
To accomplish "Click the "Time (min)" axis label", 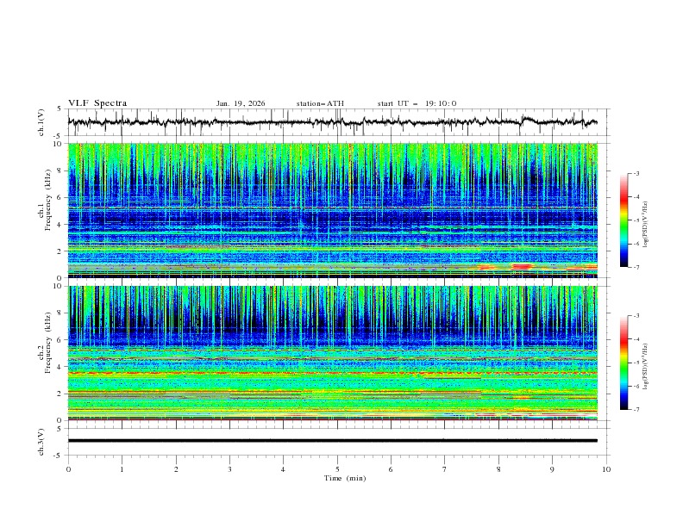I will (x=344, y=478).
